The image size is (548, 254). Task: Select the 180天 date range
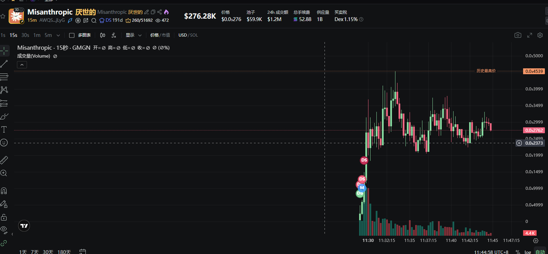tap(64, 252)
